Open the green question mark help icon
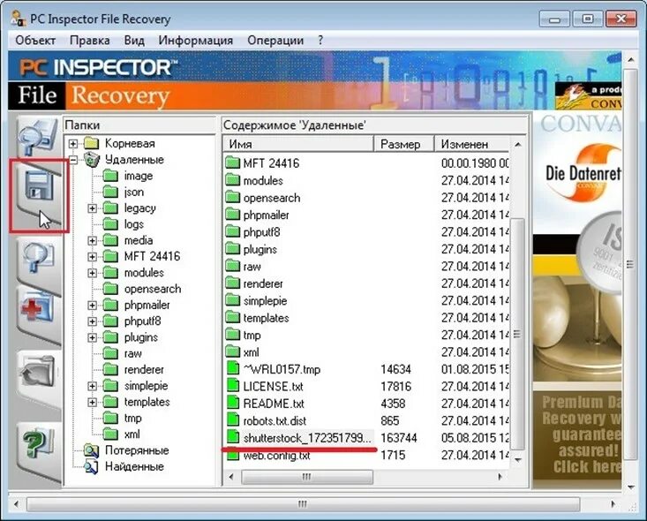 coord(38,443)
